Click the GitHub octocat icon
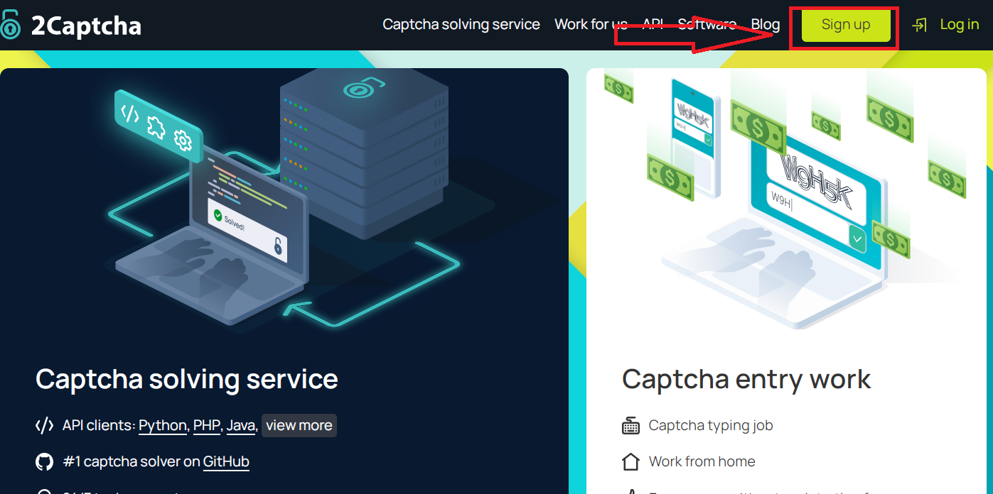This screenshot has width=993, height=494. click(x=44, y=462)
